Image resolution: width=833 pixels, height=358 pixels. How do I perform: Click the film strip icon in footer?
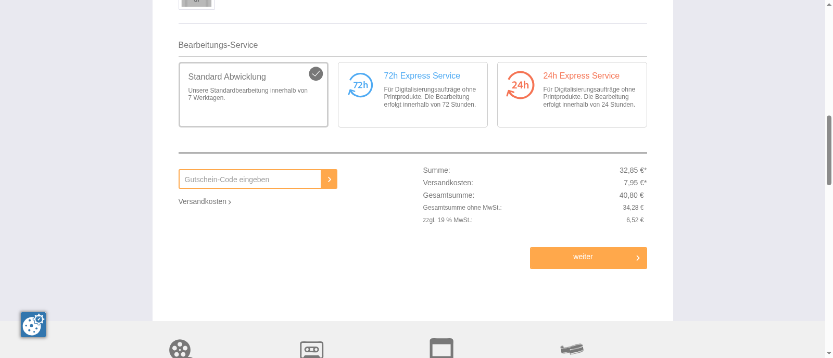point(572,349)
